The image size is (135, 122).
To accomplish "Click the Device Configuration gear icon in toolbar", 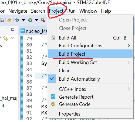I will click(9, 20).
